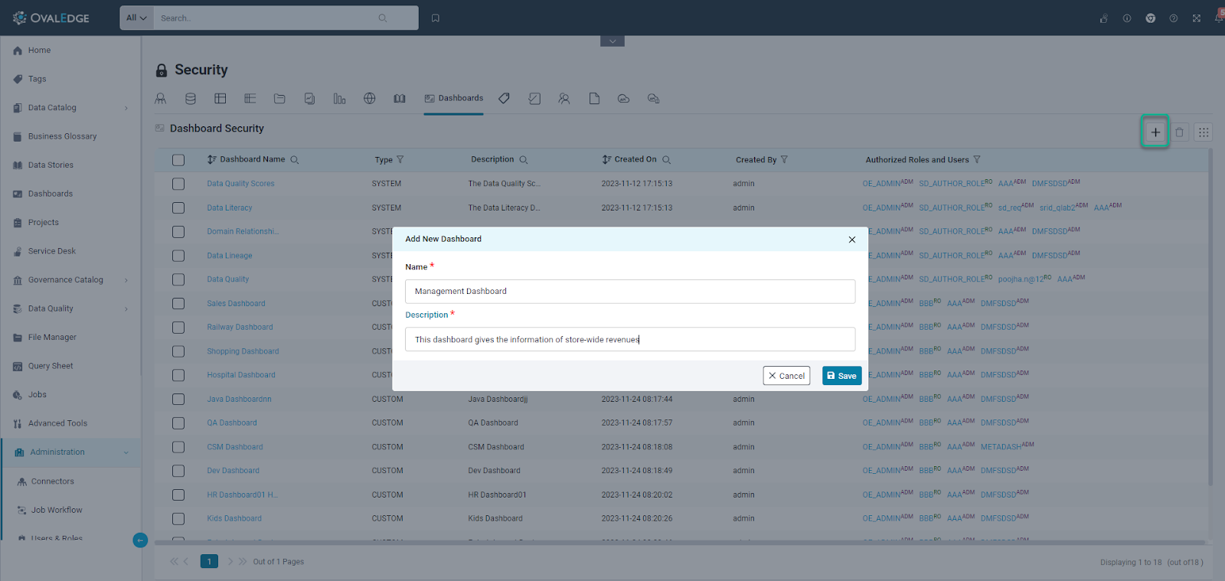
Task: Click the globe domain security tab icon
Action: click(x=370, y=99)
